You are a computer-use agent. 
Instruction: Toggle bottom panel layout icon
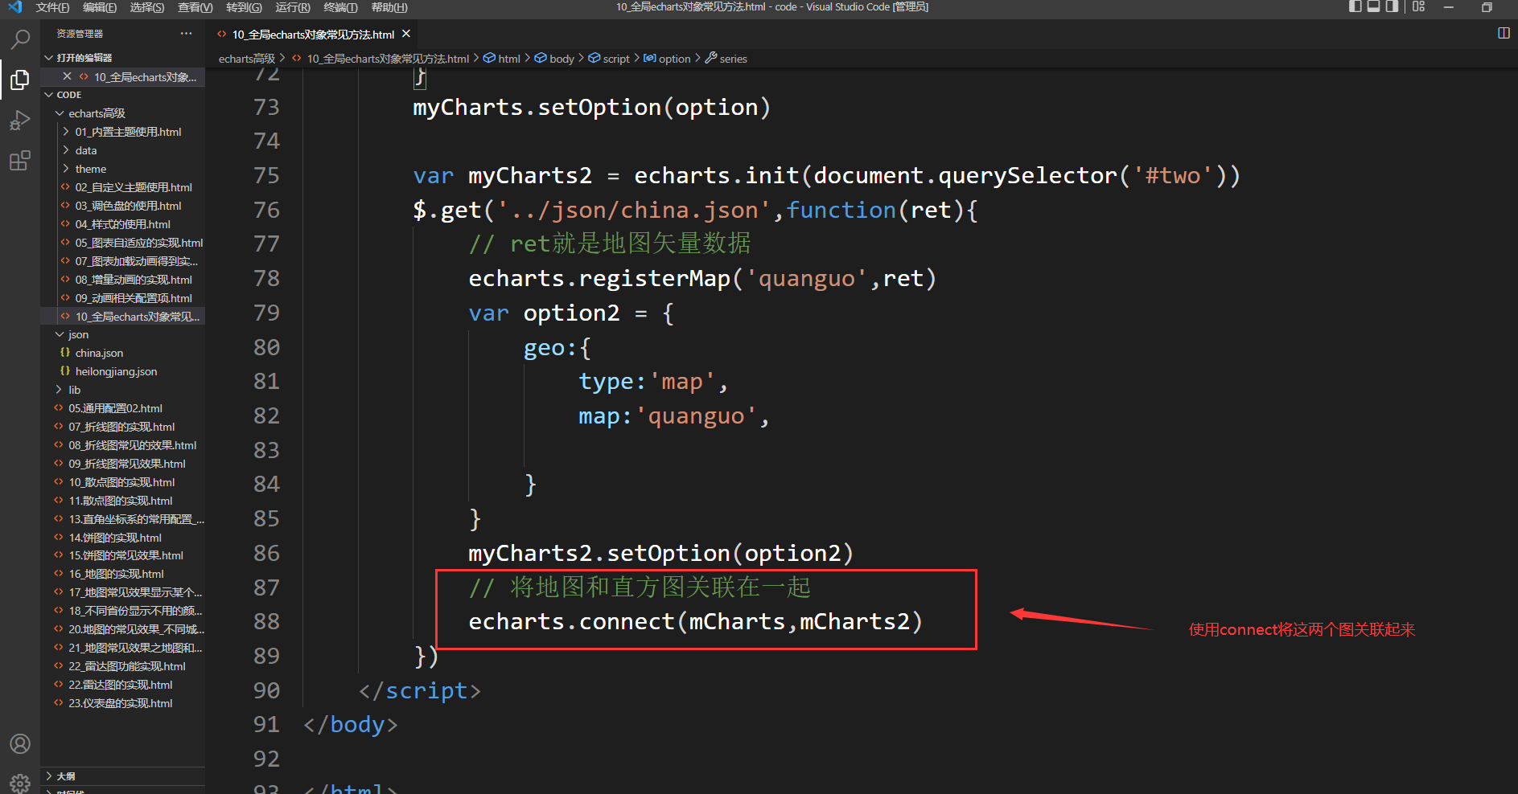tap(1374, 6)
